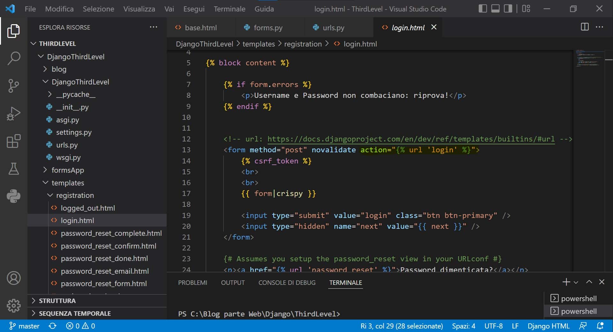Open the Visualizza menu
Viewport: 613px width, 332px height.
click(139, 9)
